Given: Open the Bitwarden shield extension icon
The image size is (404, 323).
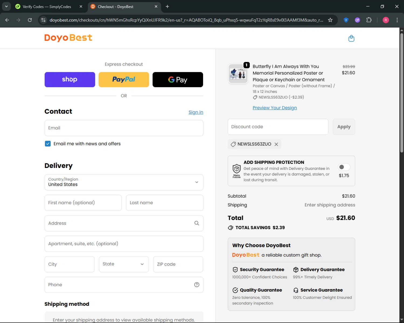Looking at the screenshot, I should click(x=346, y=20).
